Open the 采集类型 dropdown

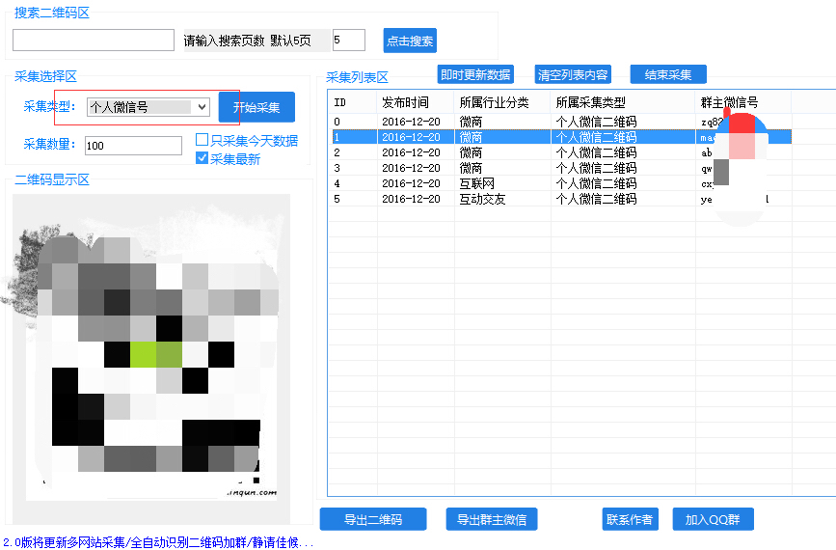[x=148, y=107]
